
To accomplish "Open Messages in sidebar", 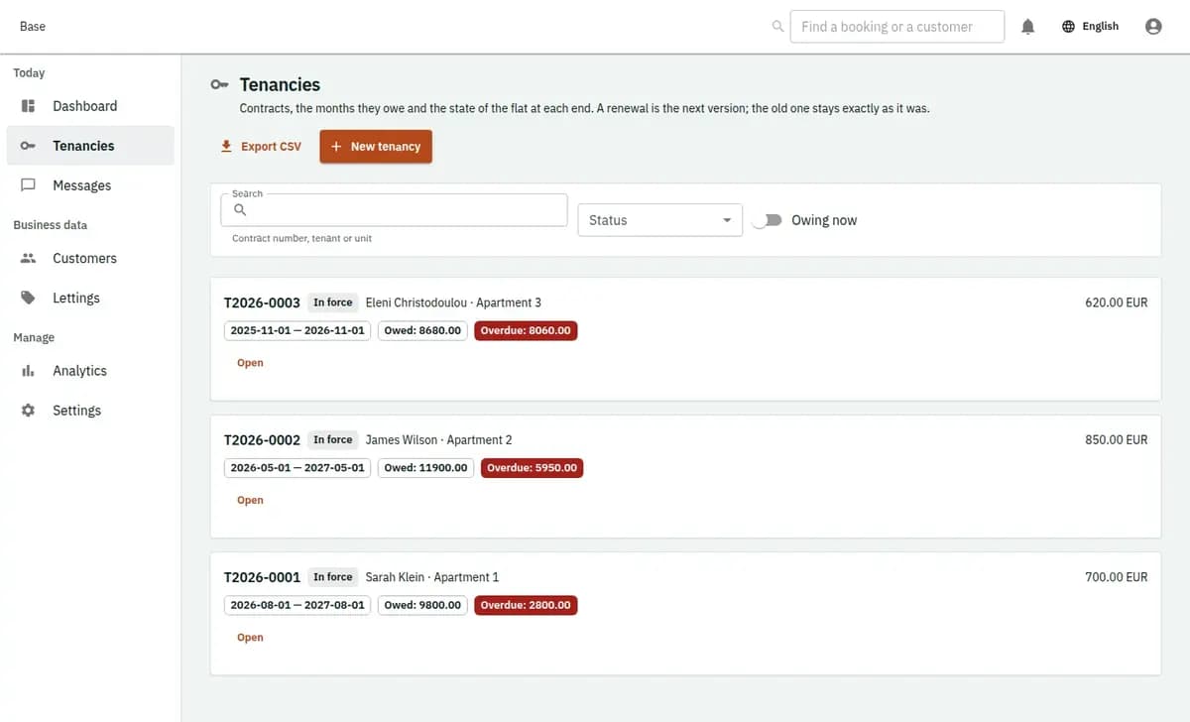I will (x=90, y=185).
